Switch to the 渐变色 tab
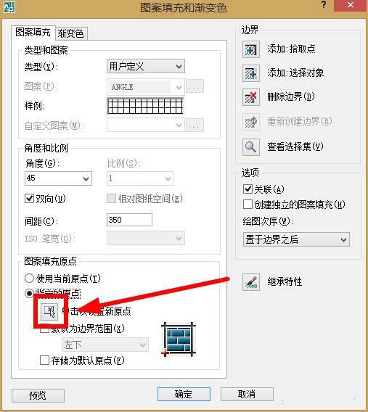The width and height of the screenshot is (368, 412). point(70,33)
